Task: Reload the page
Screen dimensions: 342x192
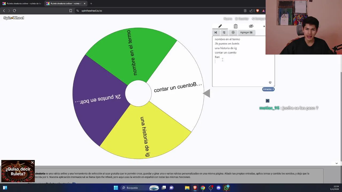Action: [15, 11]
